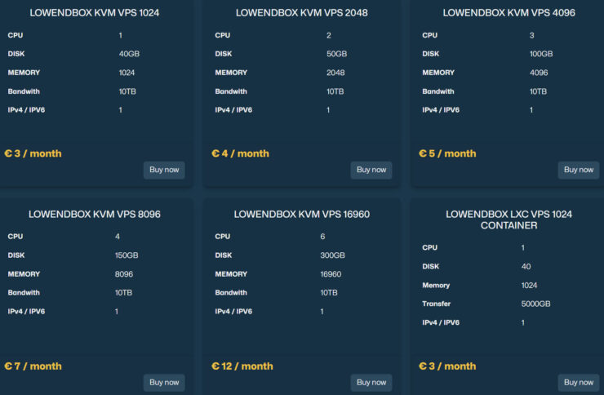
Task: Click the € 12 / month price
Action: click(x=242, y=366)
